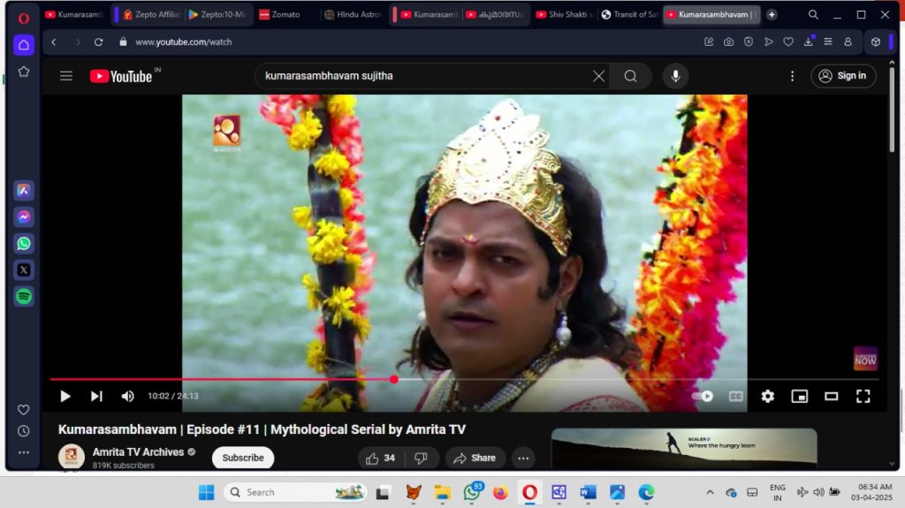Subscribe to Amrita TV Archives
The width and height of the screenshot is (905, 508).
243,458
